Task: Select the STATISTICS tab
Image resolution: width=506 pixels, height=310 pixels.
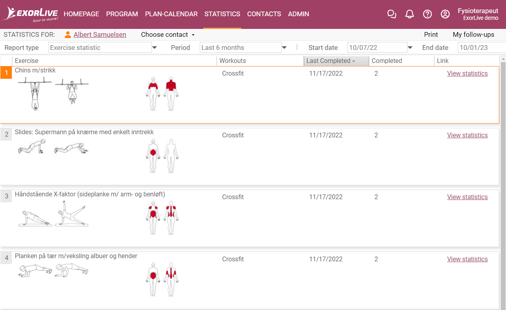Action: (222, 14)
